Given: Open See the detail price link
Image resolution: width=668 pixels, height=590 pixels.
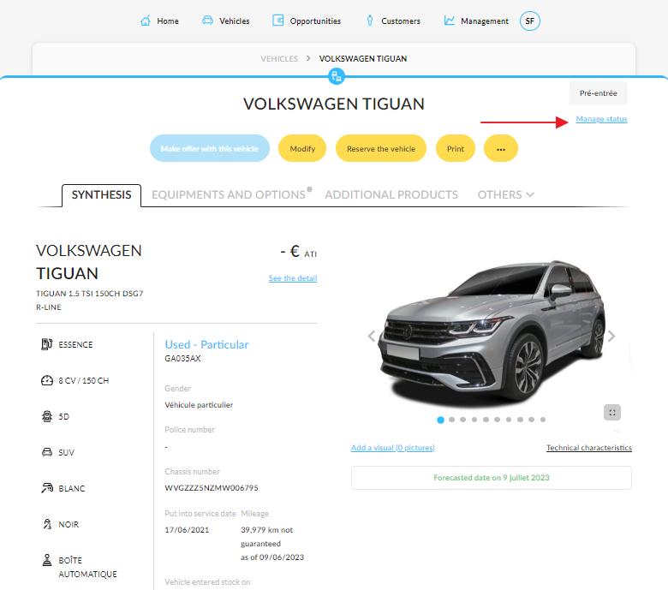Looking at the screenshot, I should [293, 278].
